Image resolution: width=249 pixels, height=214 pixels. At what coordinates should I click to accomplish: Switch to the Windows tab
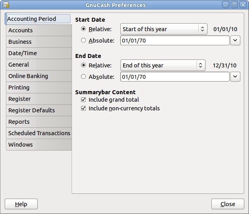(x=39, y=145)
